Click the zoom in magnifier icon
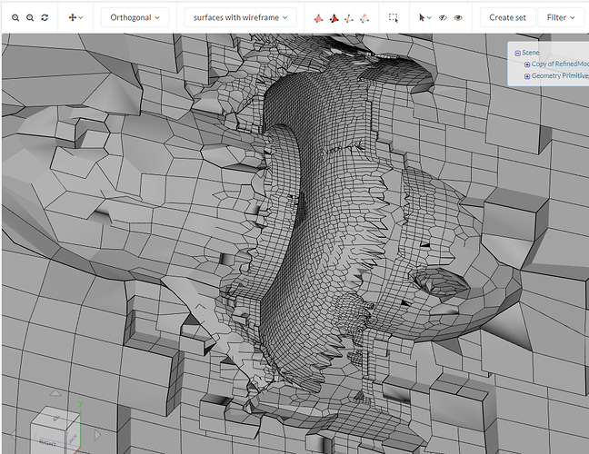This screenshot has height=454, width=589. pos(15,17)
